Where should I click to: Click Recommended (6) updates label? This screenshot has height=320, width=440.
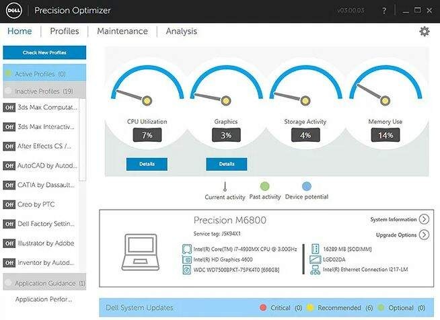pos(345,308)
